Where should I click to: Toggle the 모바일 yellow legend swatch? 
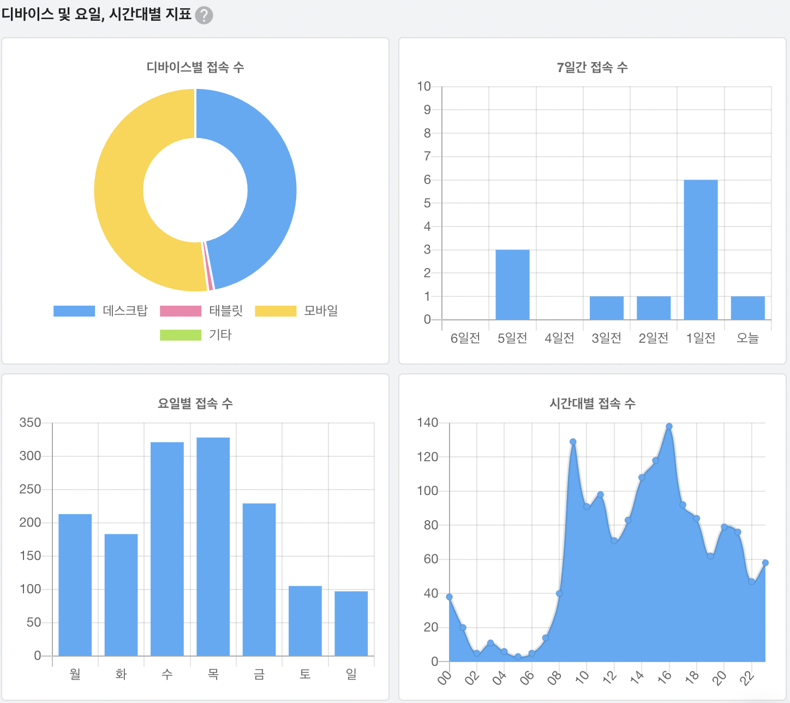click(x=276, y=311)
